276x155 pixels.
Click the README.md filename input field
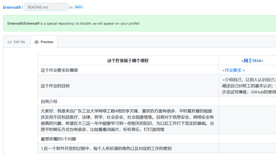pyautogui.click(x=46, y=7)
